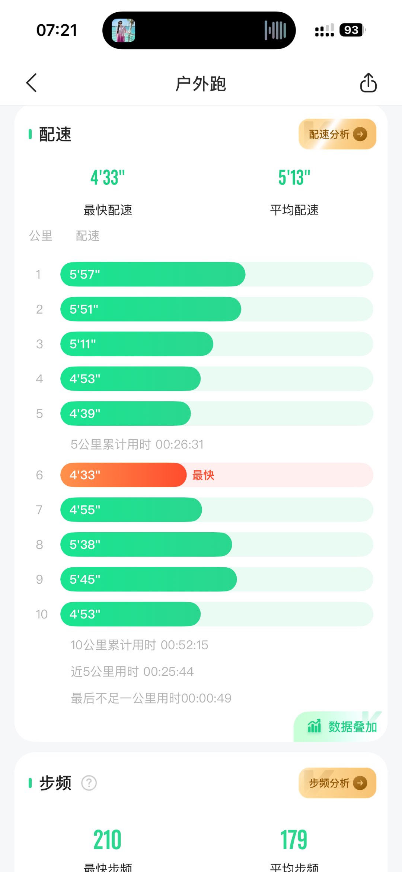This screenshot has height=872, width=402.
Task: Tap the question mark next to 步频
Action: (89, 783)
